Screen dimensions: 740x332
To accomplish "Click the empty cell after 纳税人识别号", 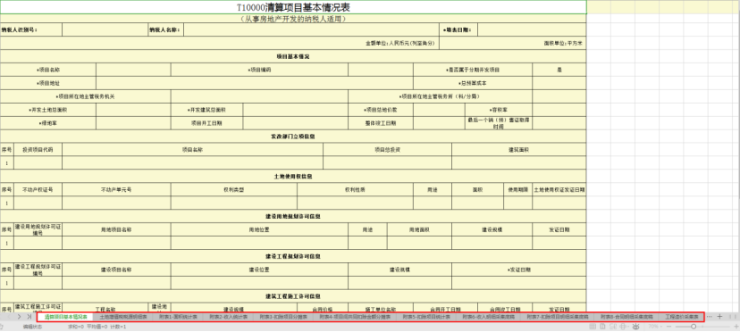I will pos(105,29).
